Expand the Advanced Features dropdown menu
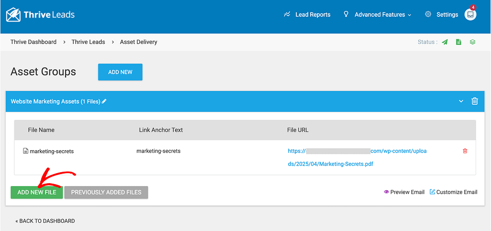491x231 pixels. pos(383,15)
